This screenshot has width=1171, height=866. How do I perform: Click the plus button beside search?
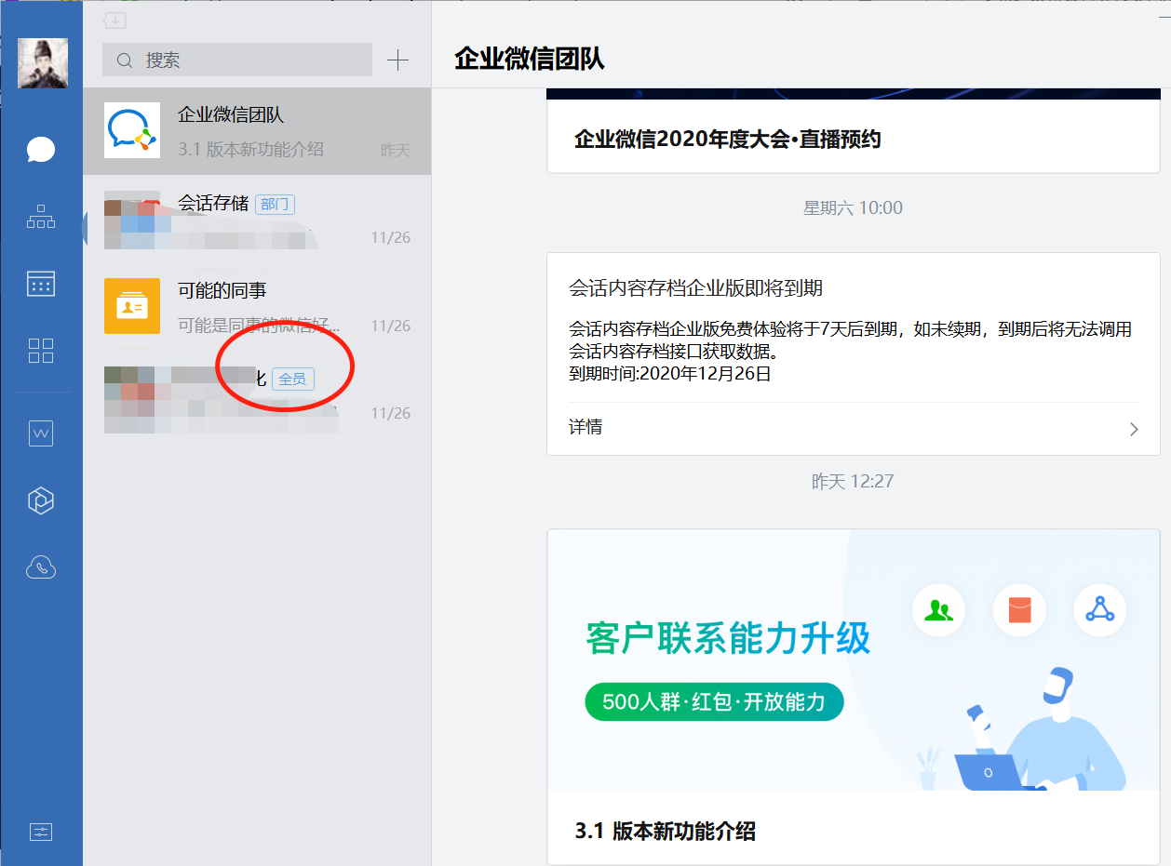click(397, 60)
